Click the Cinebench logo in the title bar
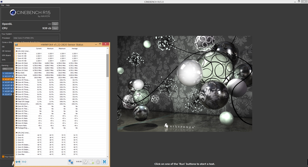The height and width of the screenshot is (167, 308). pos(2,2)
